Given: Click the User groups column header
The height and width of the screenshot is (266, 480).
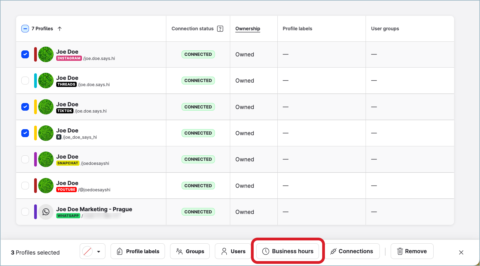Looking at the screenshot, I should click(x=385, y=29).
